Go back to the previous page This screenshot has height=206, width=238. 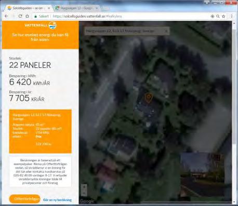[x=6, y=16]
